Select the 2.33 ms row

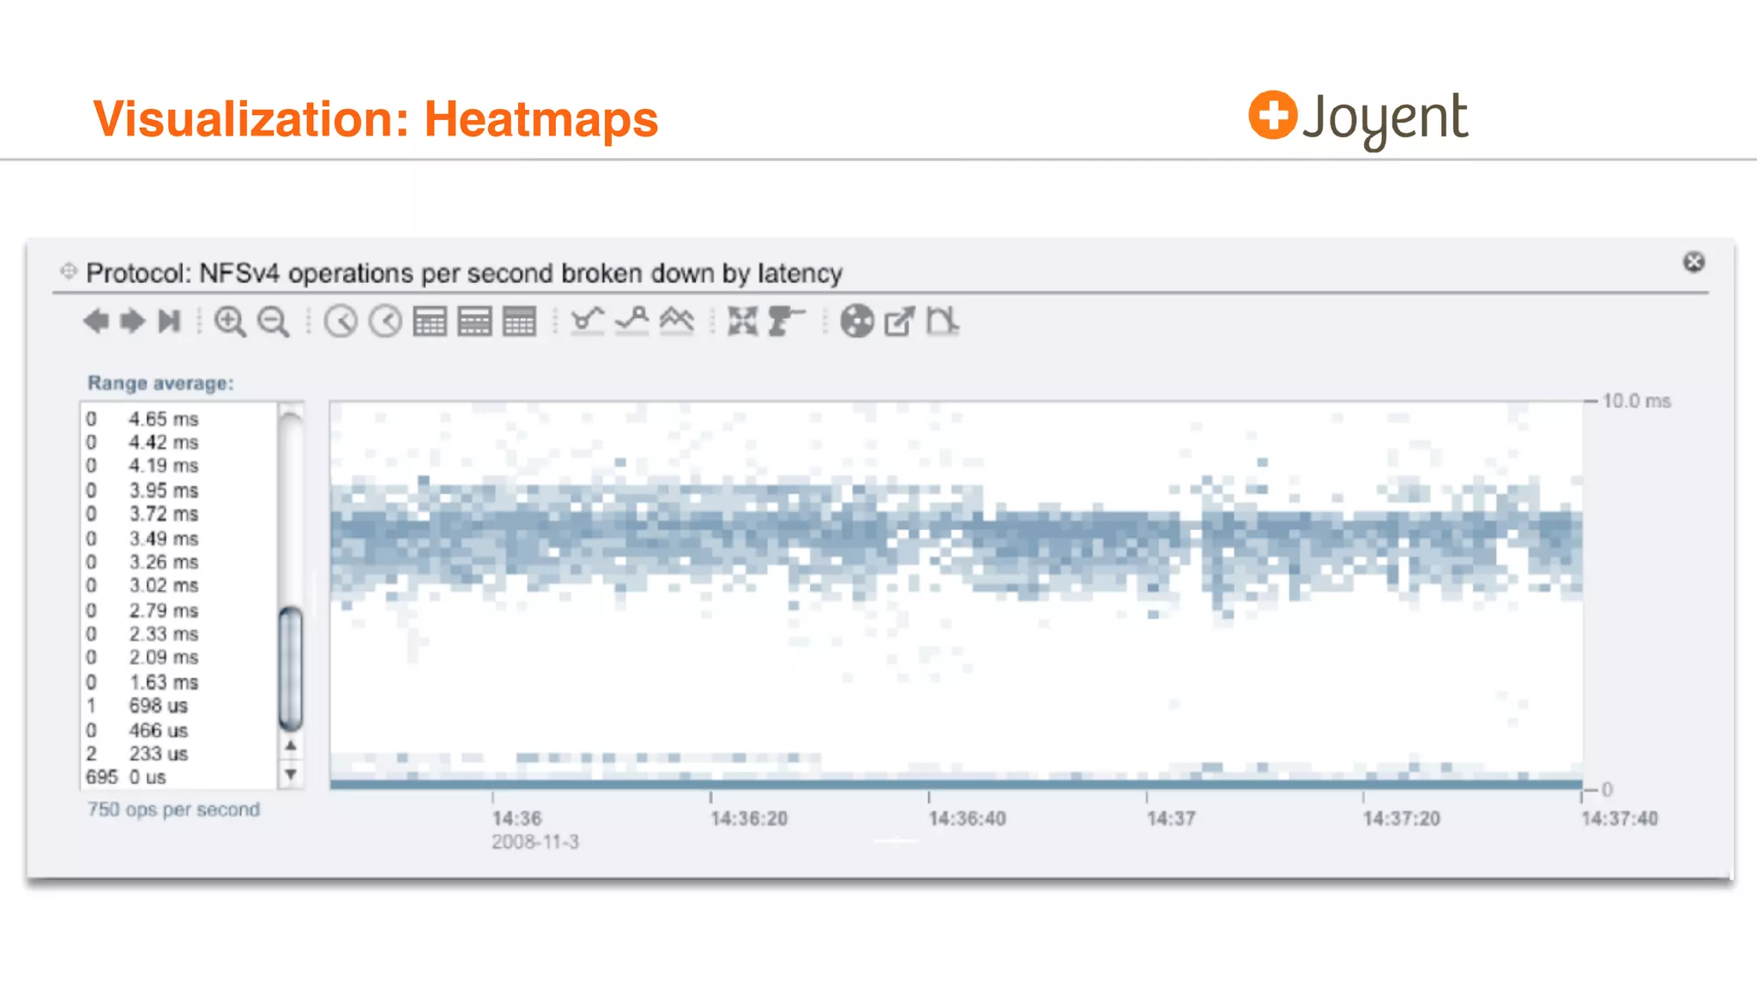point(178,633)
